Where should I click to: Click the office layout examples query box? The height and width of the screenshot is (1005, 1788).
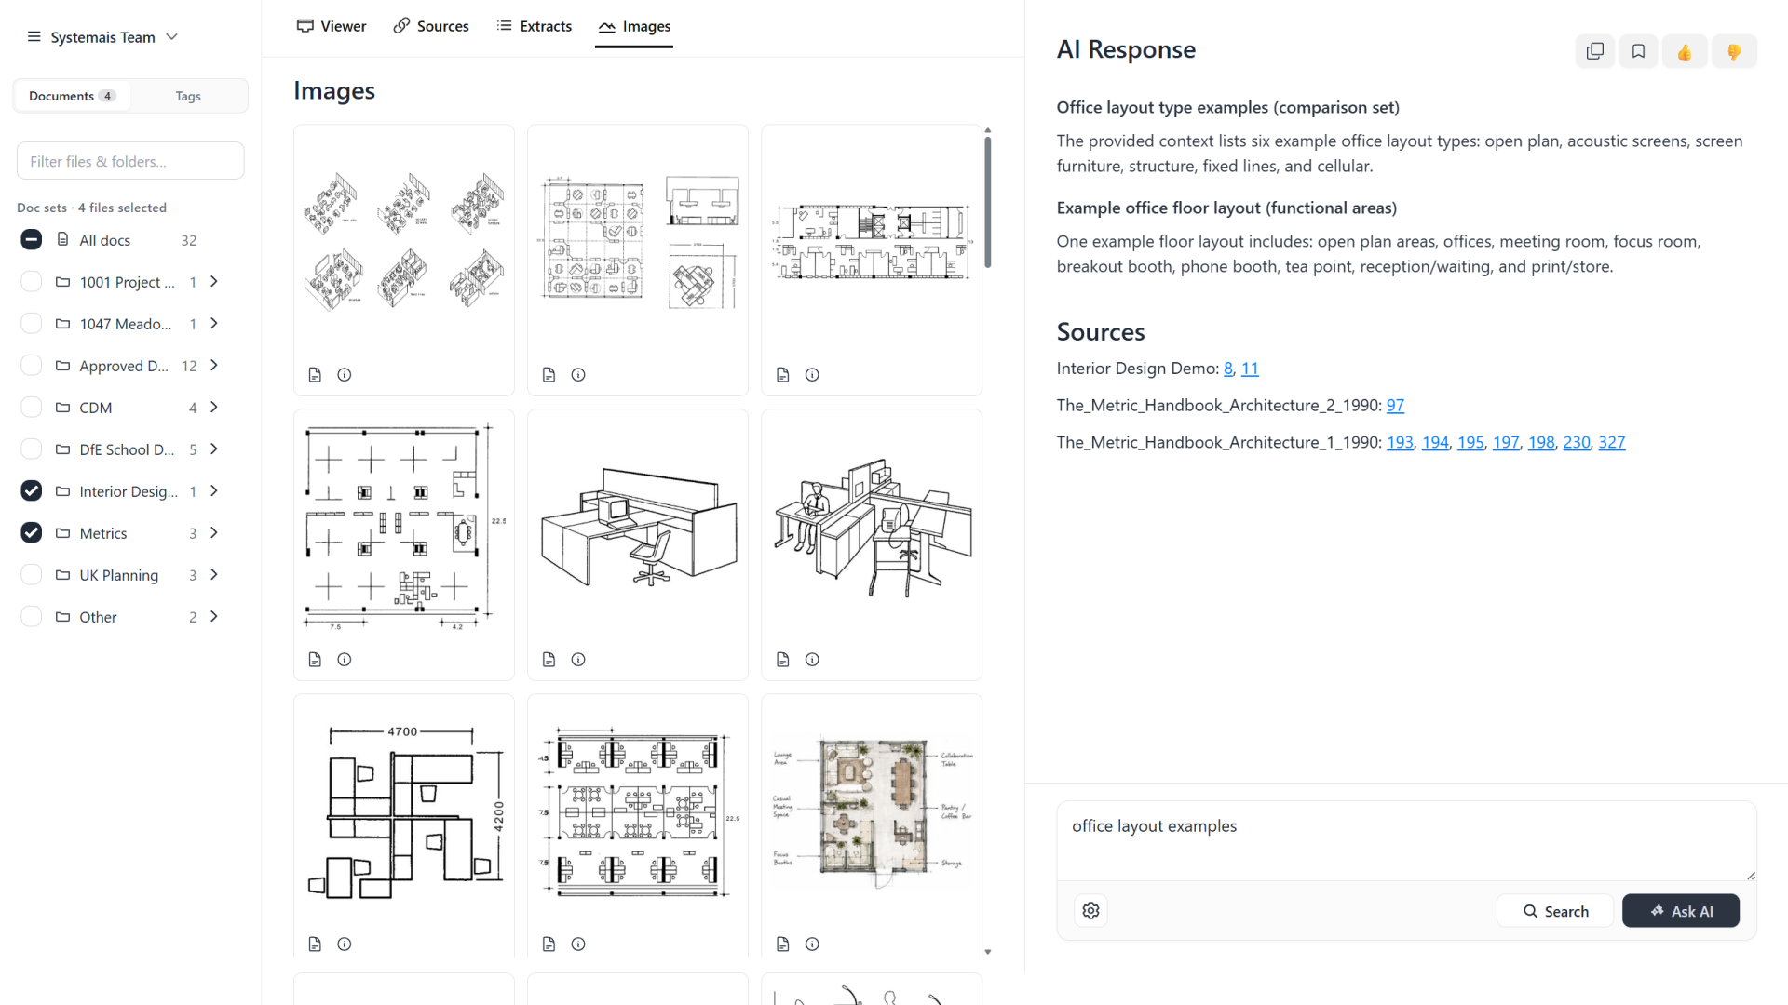pos(1406,839)
